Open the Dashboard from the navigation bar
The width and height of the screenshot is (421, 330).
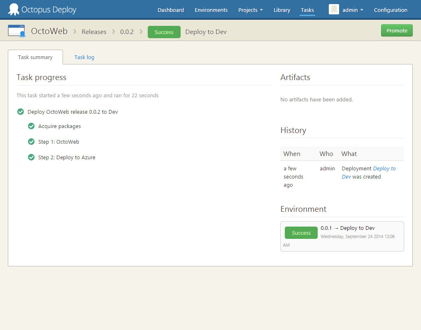point(170,10)
